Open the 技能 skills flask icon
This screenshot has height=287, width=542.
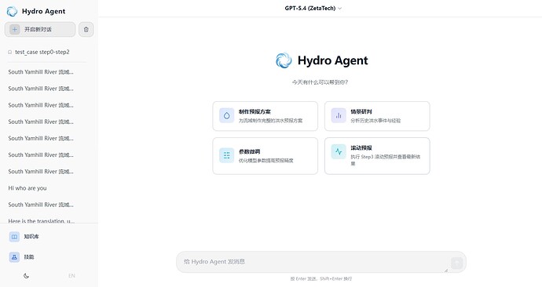[14, 257]
